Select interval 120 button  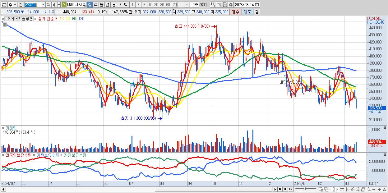coord(174,5)
